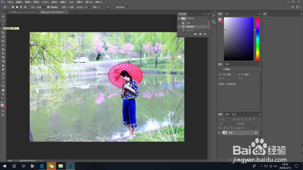Open the 文件(F) menu
The width and height of the screenshot is (303, 170).
(x=10, y=2)
